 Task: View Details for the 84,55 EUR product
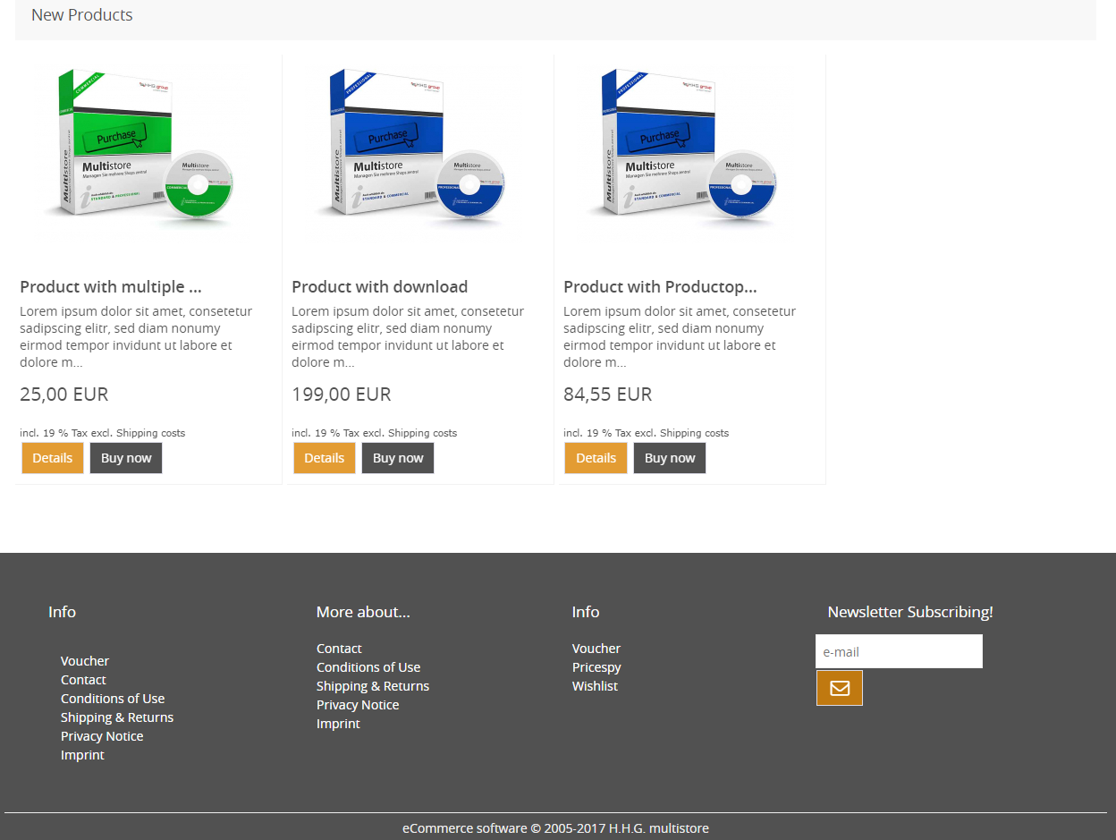[596, 458]
